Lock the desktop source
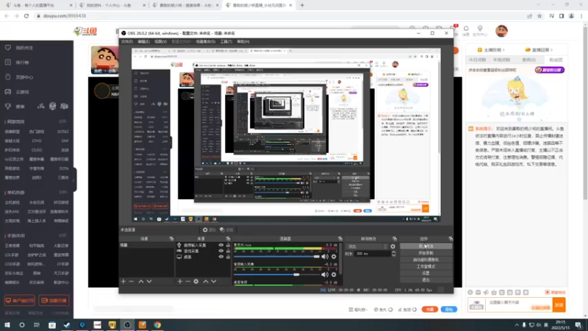This screenshot has height=331, width=588. 228,257
